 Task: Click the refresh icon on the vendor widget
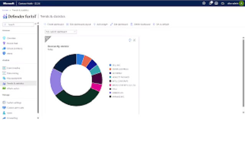pos(130,40)
